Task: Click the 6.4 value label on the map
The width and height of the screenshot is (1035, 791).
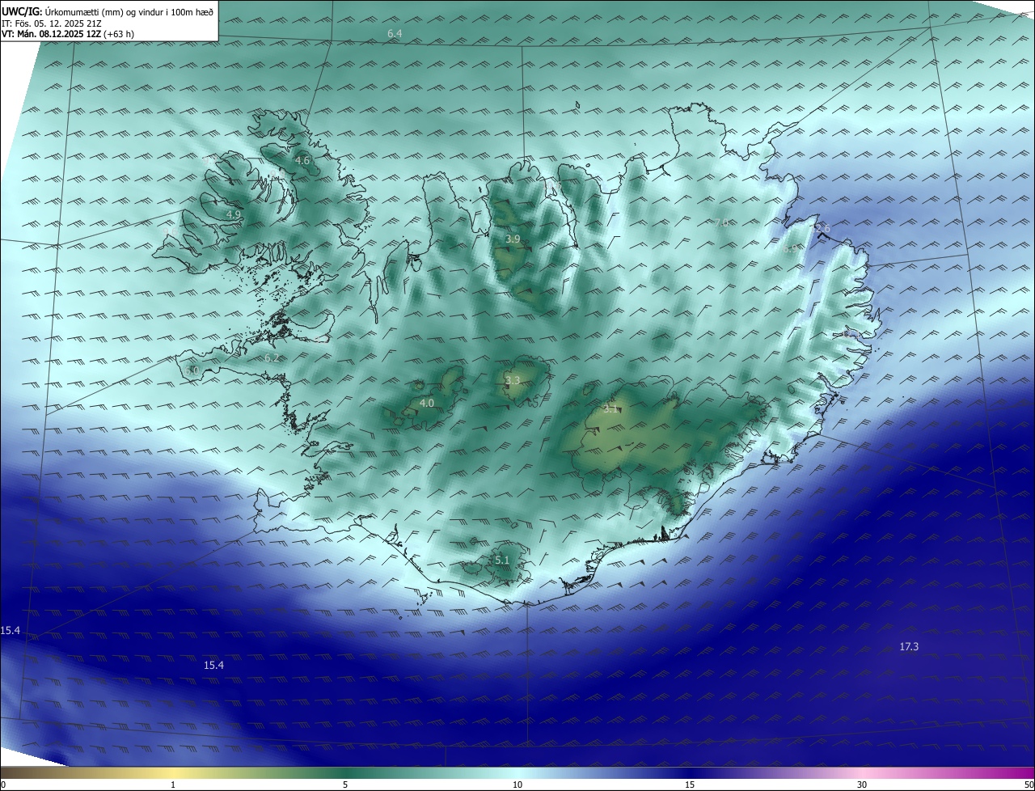Action: 395,33
